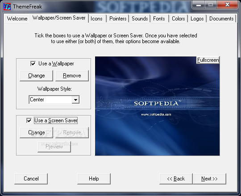Click Remove button under Use a Wallpaper
The image size is (241, 196).
[72, 76]
